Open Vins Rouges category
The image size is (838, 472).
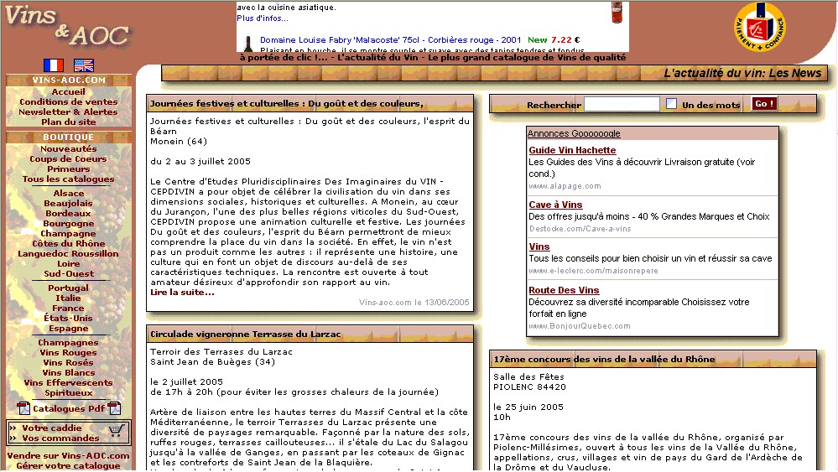click(69, 353)
